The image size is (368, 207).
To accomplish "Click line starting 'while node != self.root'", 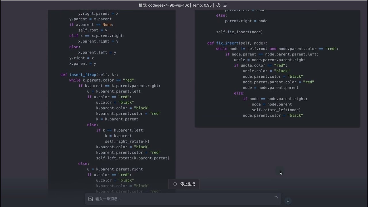I will coord(277,49).
